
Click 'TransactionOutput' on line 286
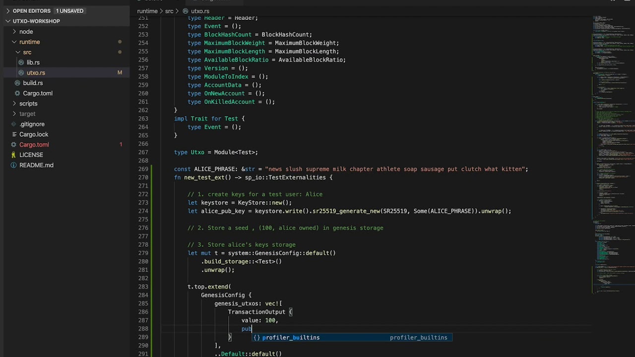[256, 312]
